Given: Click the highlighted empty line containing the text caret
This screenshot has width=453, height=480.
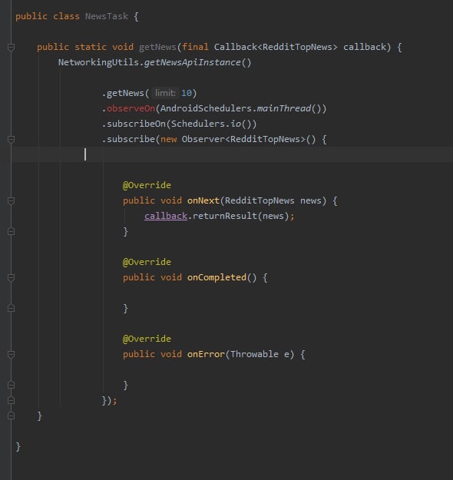Looking at the screenshot, I should click(x=232, y=154).
